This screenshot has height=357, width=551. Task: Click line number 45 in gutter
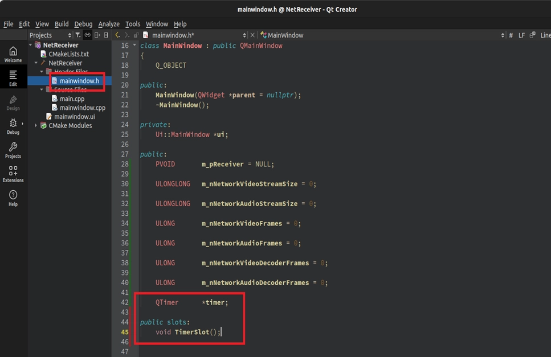click(x=125, y=332)
